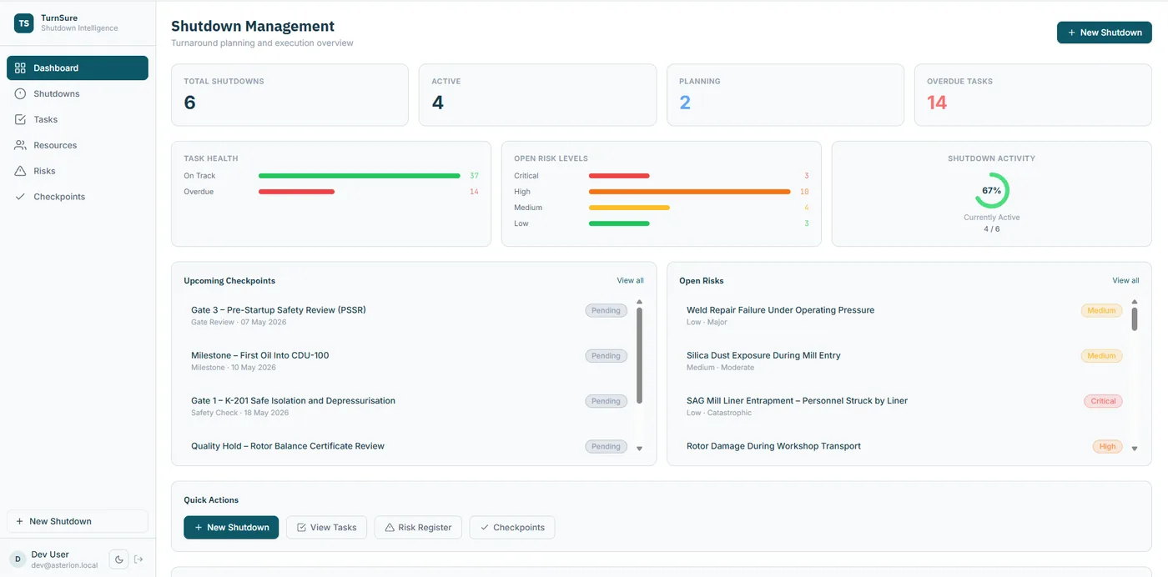Open the Dashboard menu item
1168x577 pixels.
(x=78, y=68)
